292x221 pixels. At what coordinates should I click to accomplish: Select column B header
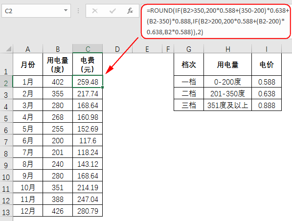coord(58,49)
